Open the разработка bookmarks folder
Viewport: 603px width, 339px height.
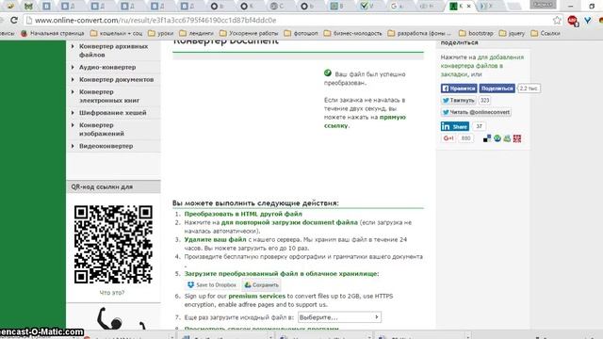point(419,34)
